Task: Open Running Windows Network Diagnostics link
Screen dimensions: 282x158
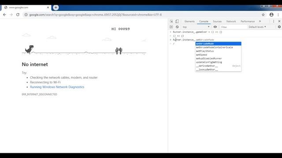Action: [x=57, y=87]
